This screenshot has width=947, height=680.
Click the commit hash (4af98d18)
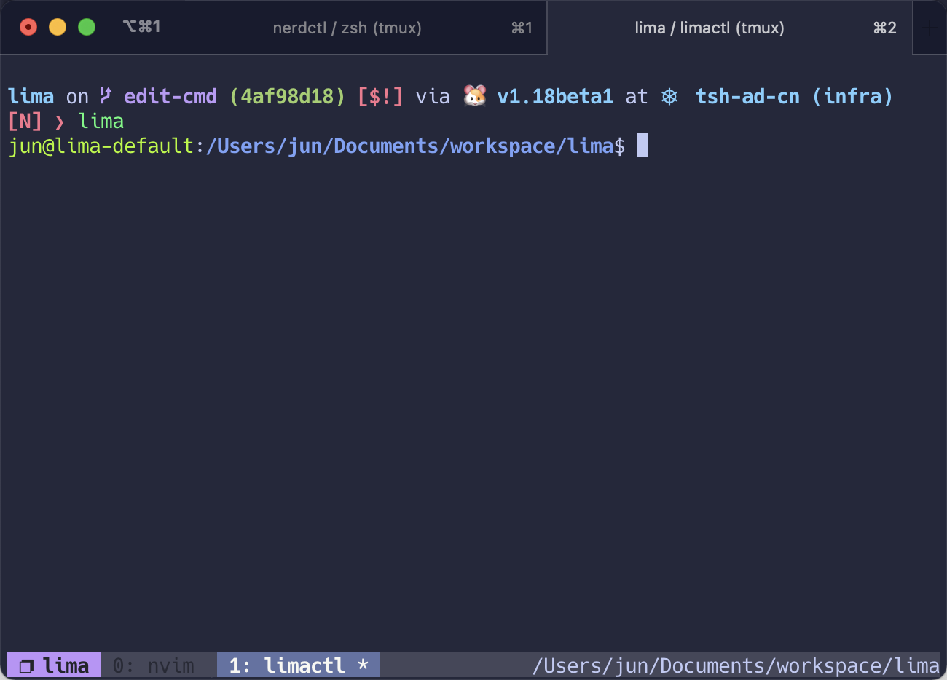click(x=287, y=96)
